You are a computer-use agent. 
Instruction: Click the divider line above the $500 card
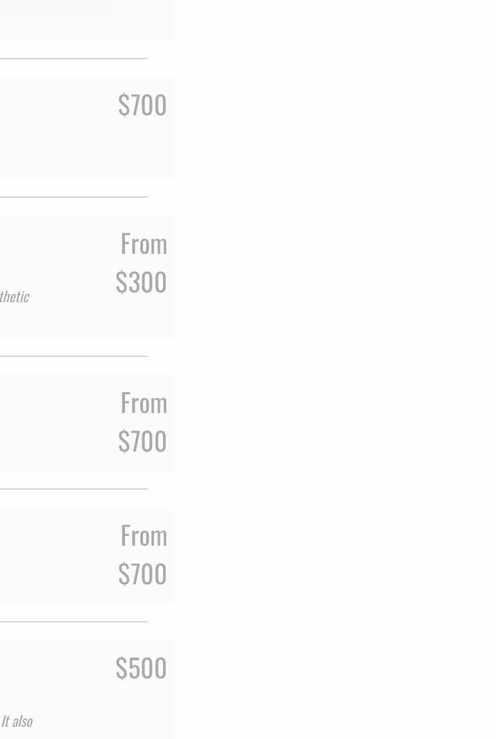(x=73, y=622)
